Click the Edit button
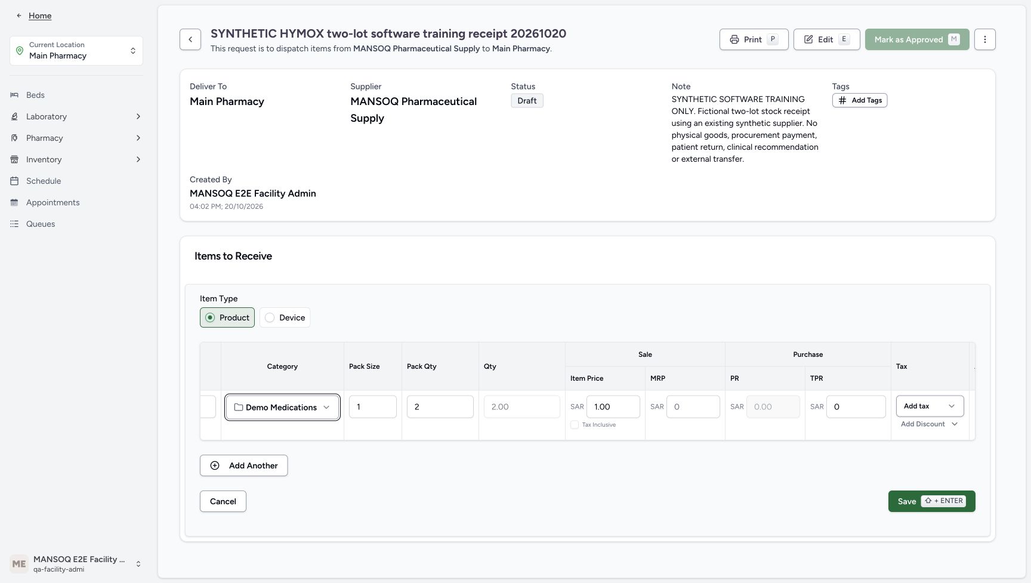 [826, 39]
